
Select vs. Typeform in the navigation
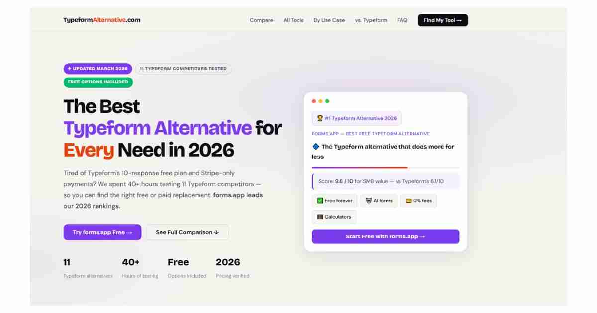pos(371,20)
